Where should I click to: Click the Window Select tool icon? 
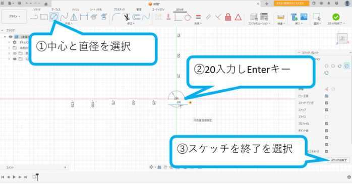tap(317, 17)
